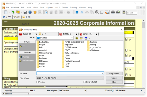Click the zoom in magnifier icon
This screenshot has width=147, height=97.
[x=97, y=12]
